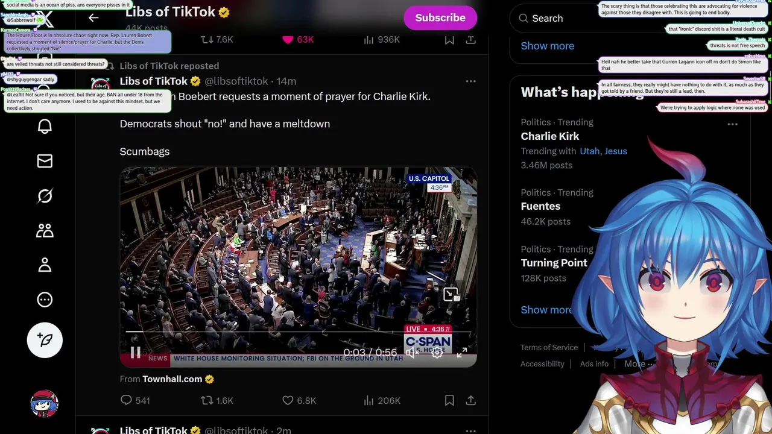Image resolution: width=772 pixels, height=434 pixels.
Task: Open the Notifications bell in sidebar
Action: [x=45, y=126]
